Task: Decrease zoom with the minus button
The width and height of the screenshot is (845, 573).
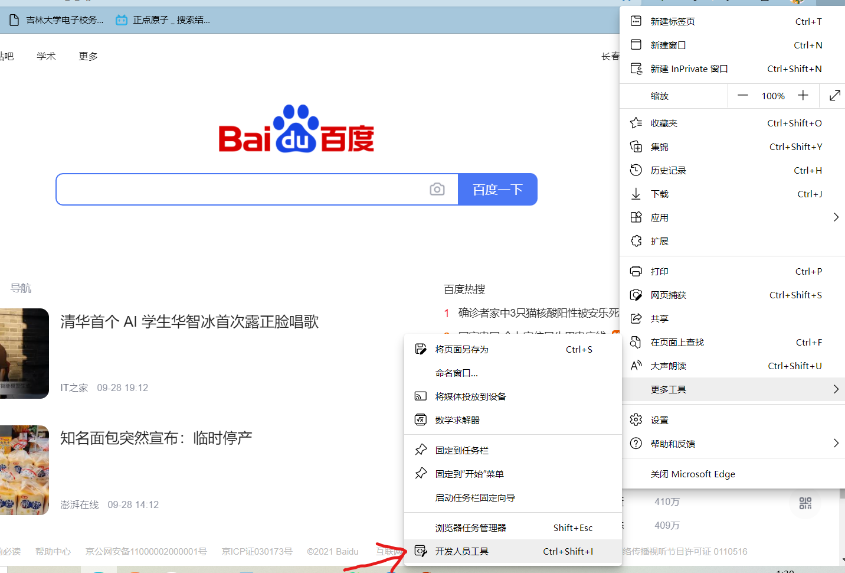Action: (x=743, y=96)
